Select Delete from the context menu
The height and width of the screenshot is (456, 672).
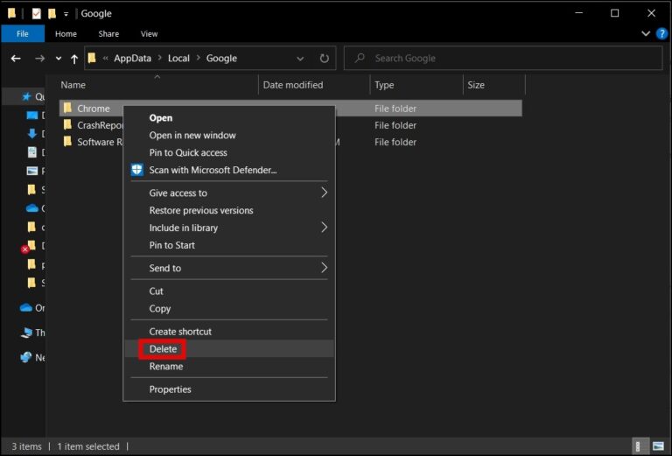pyautogui.click(x=163, y=349)
